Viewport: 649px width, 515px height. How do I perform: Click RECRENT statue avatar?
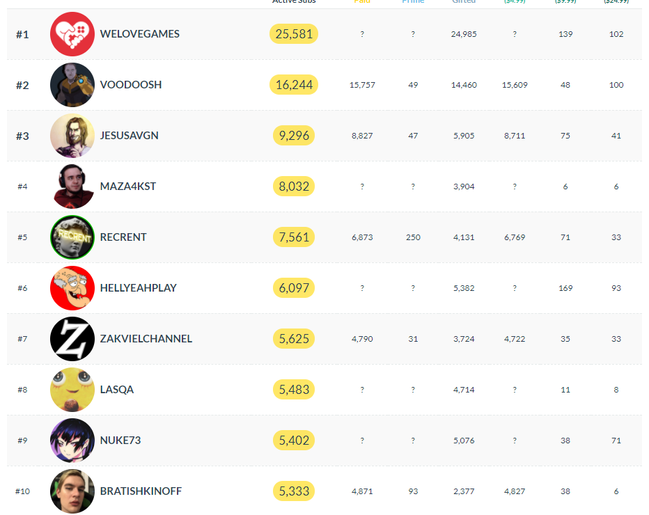pos(72,237)
